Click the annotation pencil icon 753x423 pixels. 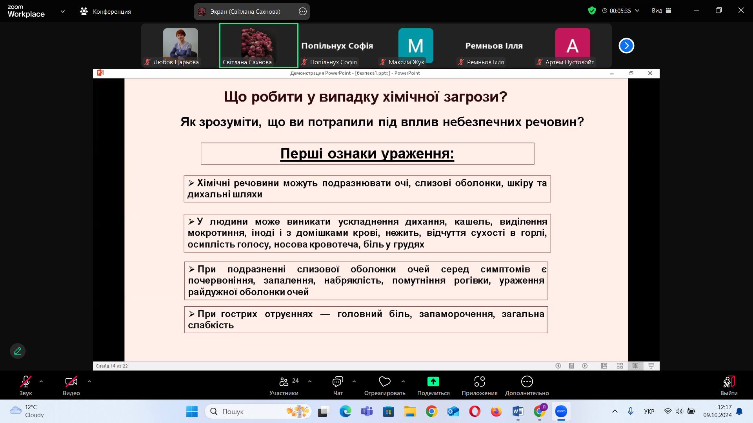point(18,351)
